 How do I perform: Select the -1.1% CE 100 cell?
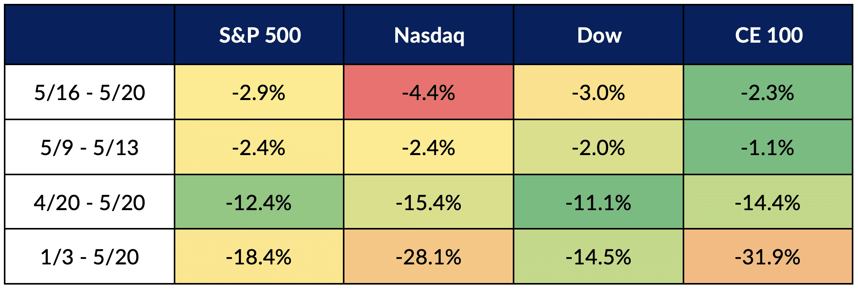coord(768,148)
